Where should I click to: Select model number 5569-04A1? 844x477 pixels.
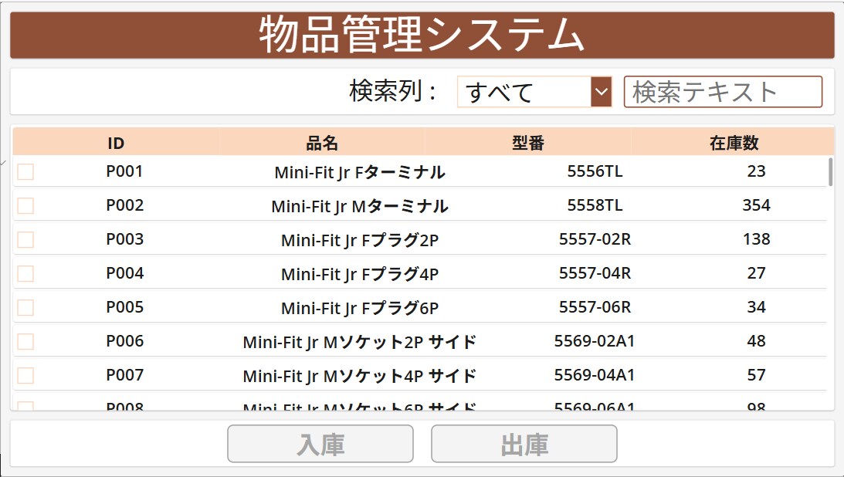pyautogui.click(x=595, y=374)
